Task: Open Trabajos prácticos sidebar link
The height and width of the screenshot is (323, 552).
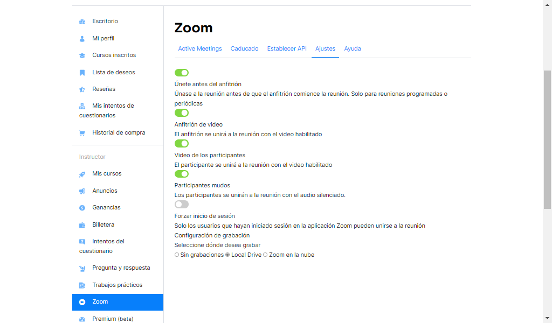Action: pos(118,285)
